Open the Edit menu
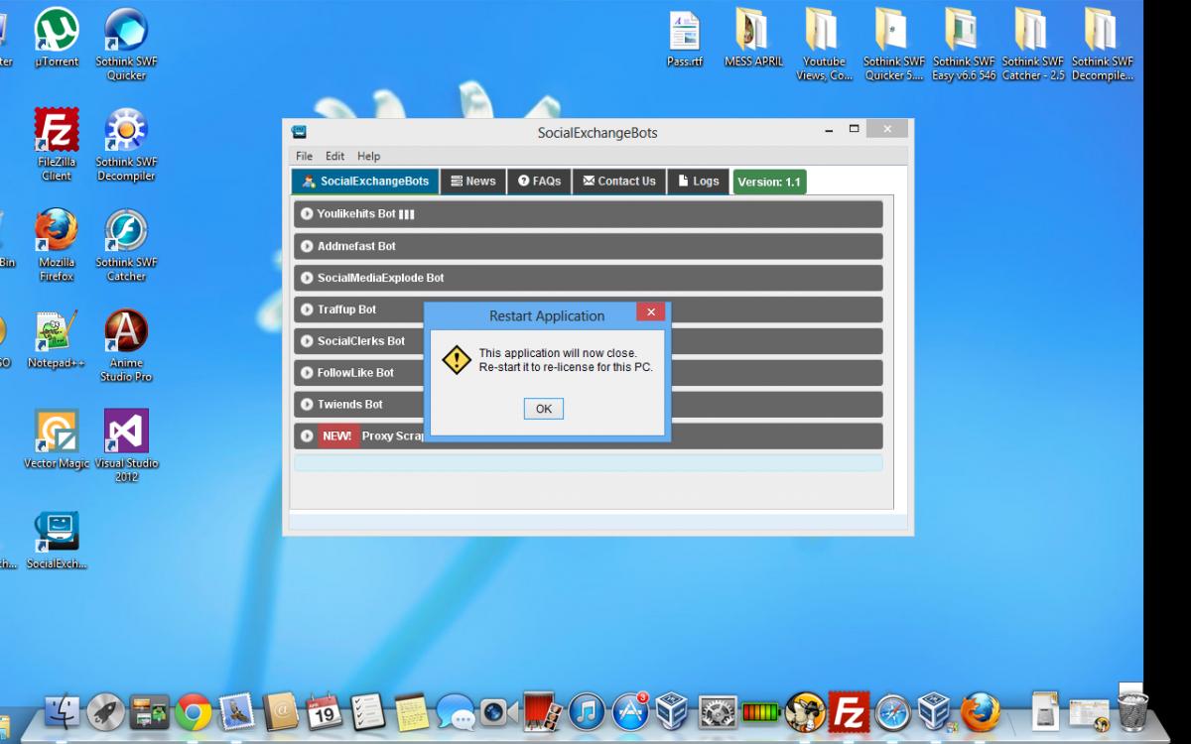Viewport: 1191px width, 744px height. [x=335, y=156]
